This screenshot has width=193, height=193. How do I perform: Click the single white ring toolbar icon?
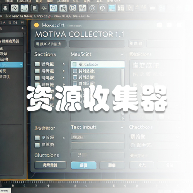pyautogui.click(x=102, y=8)
